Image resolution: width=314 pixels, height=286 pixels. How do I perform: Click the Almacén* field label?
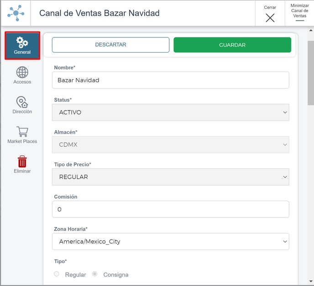pos(66,132)
